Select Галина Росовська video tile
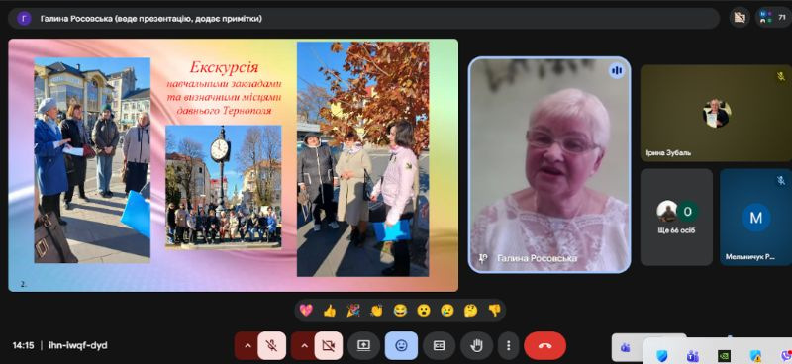The width and height of the screenshot is (792, 364). (549, 164)
